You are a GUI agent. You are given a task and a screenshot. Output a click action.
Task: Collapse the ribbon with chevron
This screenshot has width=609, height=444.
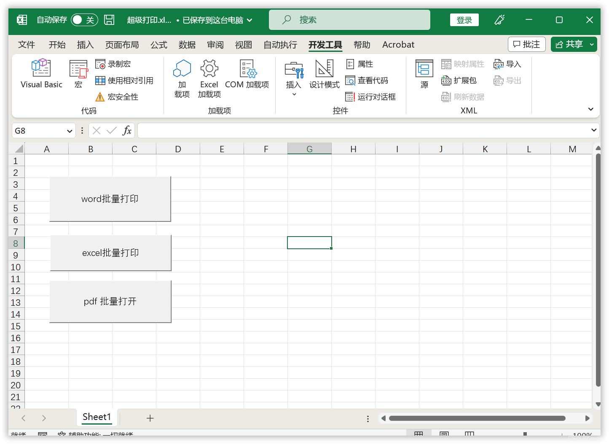pos(591,110)
